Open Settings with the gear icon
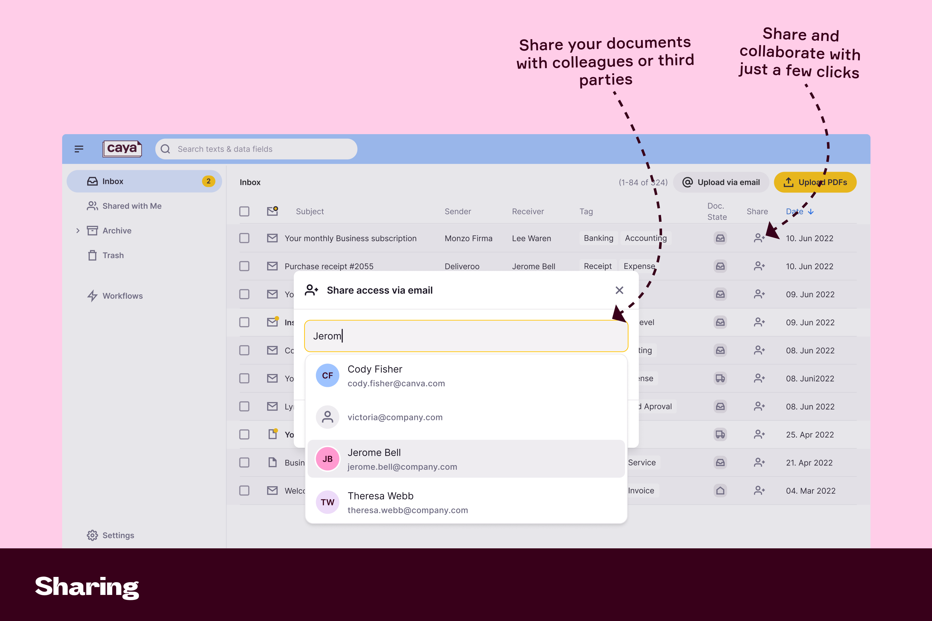932x621 pixels. pyautogui.click(x=92, y=535)
